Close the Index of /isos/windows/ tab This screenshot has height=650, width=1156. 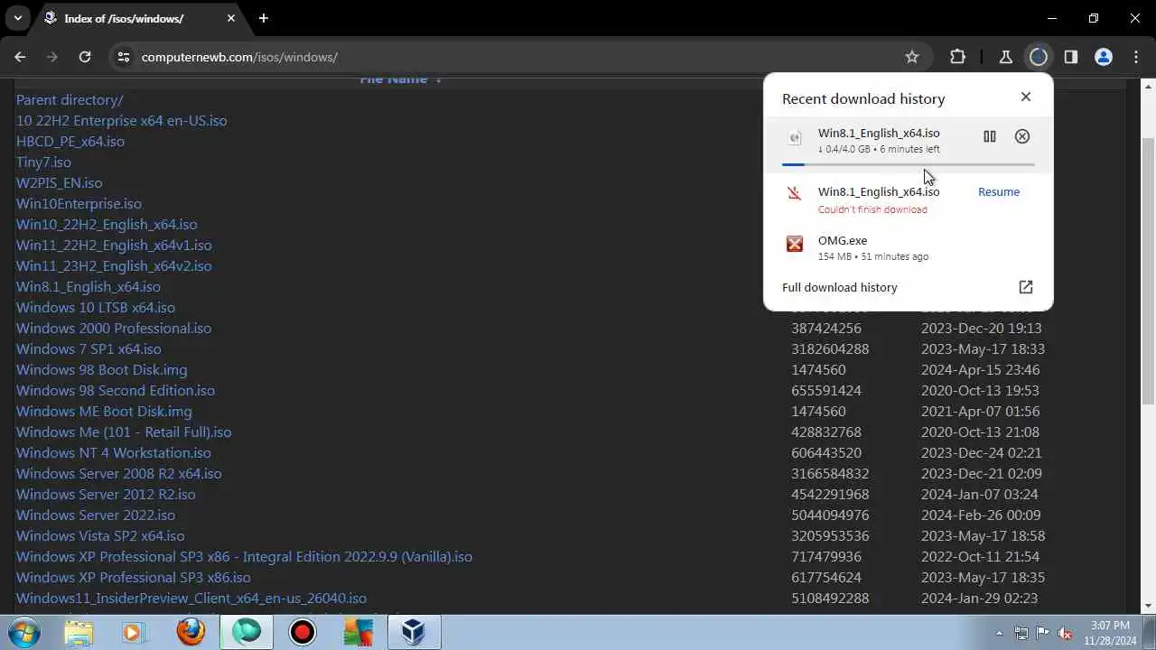[231, 18]
